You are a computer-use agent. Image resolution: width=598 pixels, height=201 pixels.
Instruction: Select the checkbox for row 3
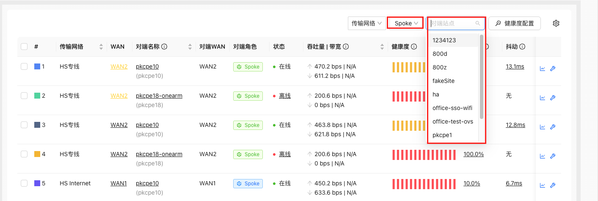24,125
